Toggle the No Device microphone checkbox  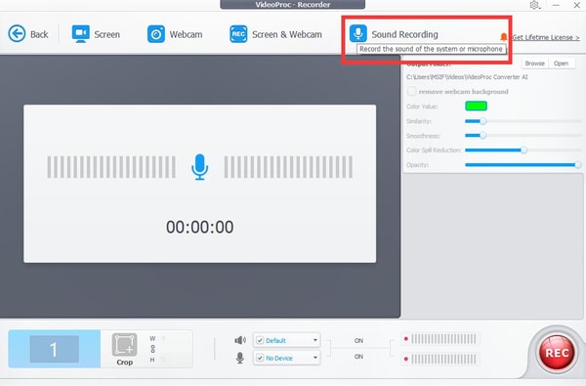pos(260,358)
